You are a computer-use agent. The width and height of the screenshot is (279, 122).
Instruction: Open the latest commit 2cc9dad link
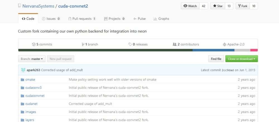(x=227, y=70)
